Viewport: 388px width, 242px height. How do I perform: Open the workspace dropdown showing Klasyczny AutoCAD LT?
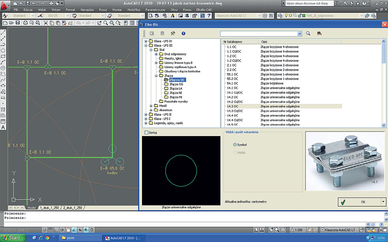pyautogui.click(x=259, y=15)
